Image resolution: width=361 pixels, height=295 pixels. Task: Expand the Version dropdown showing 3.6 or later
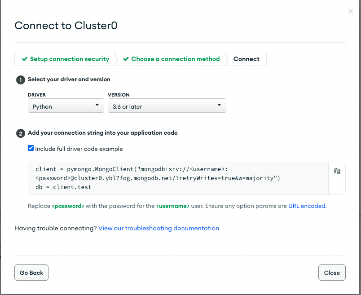(x=167, y=106)
